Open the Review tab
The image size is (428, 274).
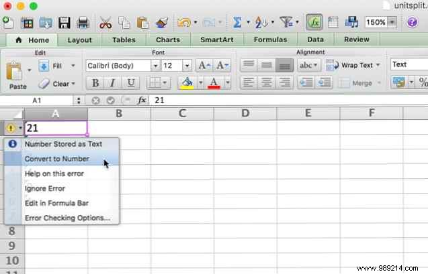point(357,40)
